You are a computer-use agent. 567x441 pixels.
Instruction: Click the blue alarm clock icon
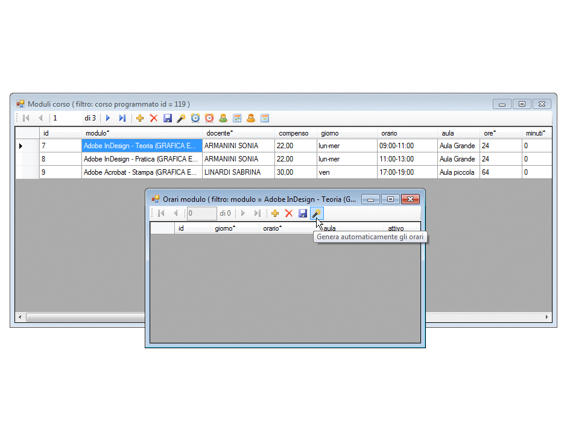coord(195,118)
